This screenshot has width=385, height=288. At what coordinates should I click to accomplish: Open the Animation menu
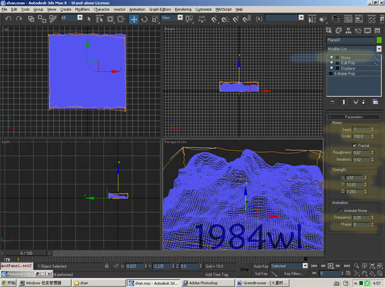click(137, 9)
